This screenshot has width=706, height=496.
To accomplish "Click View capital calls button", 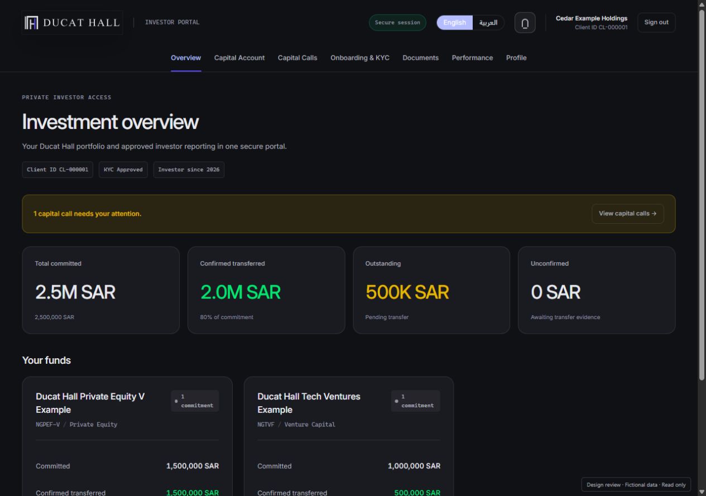I will click(627, 214).
